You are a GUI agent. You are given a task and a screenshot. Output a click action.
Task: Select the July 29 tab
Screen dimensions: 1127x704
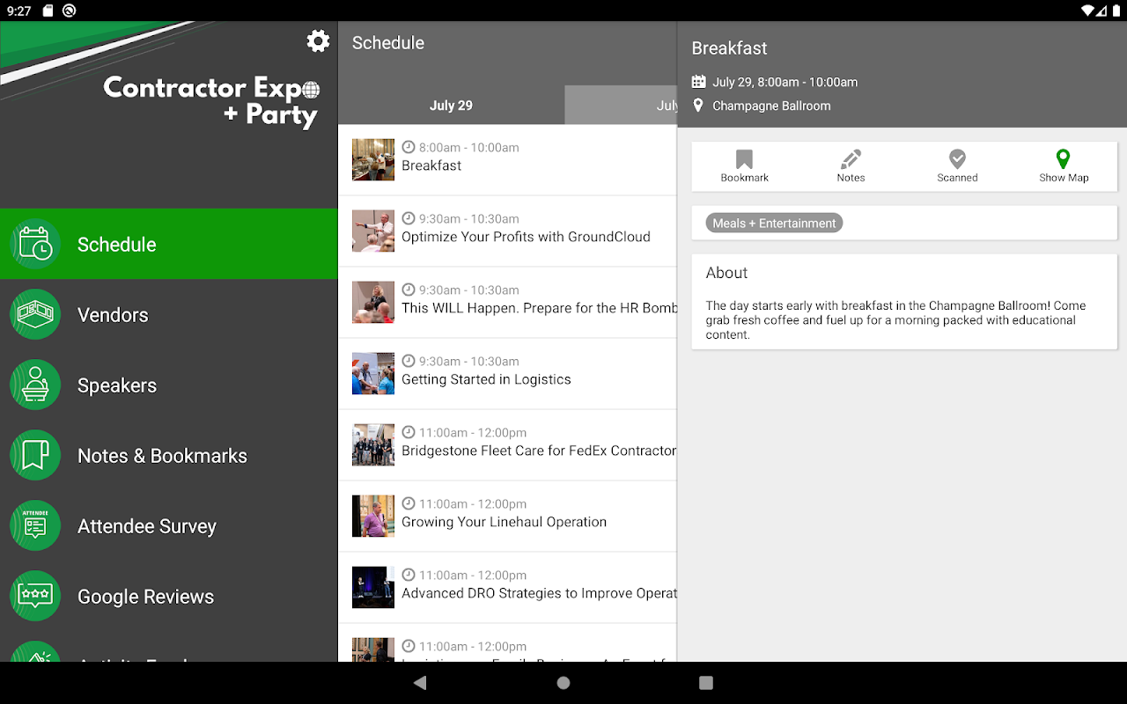(x=451, y=105)
